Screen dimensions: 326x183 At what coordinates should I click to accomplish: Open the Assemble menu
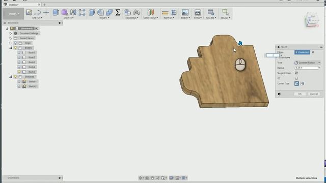[x=131, y=18]
